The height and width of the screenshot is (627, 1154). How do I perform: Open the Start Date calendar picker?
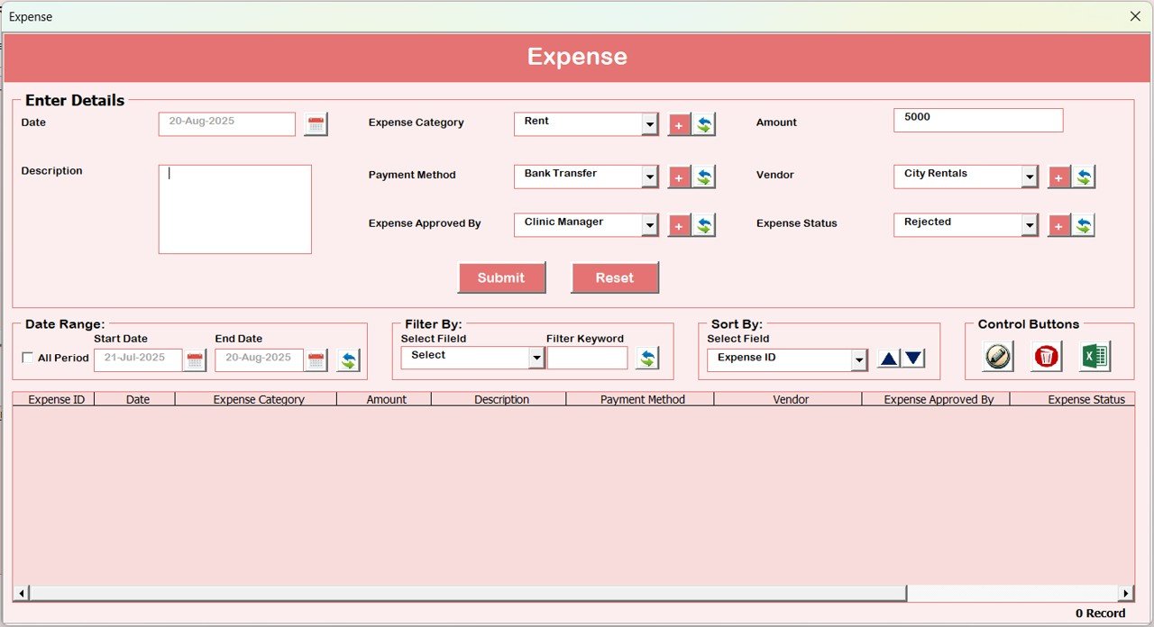click(195, 360)
